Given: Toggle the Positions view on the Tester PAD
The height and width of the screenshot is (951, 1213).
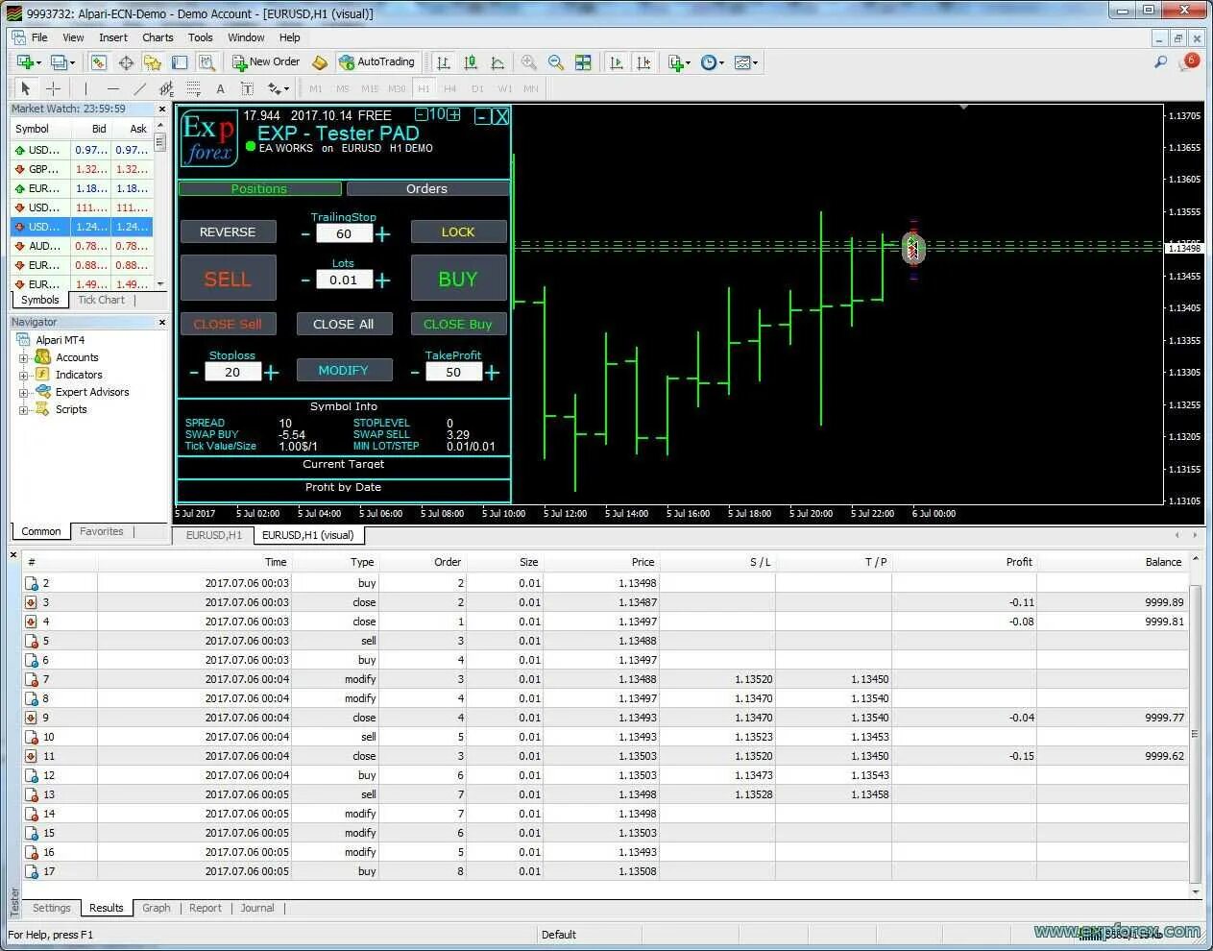Looking at the screenshot, I should 259,188.
